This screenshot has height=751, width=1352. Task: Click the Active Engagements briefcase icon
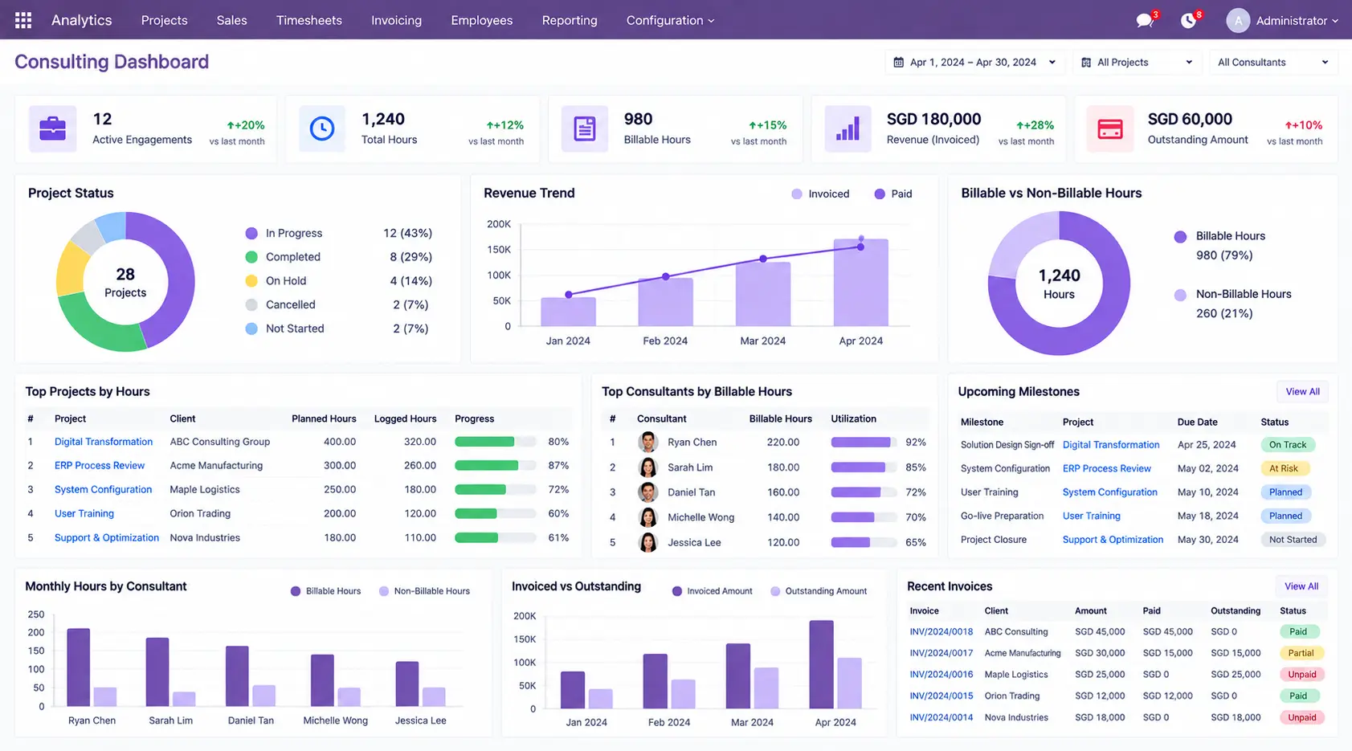[53, 129]
